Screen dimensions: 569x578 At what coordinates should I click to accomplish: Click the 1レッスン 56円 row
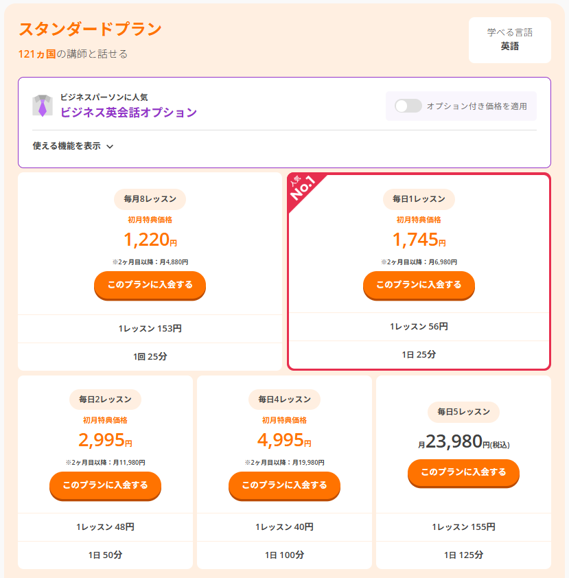pos(419,327)
